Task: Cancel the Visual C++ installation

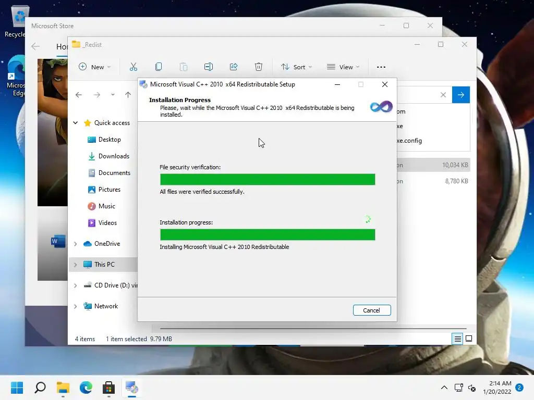Action: point(371,310)
